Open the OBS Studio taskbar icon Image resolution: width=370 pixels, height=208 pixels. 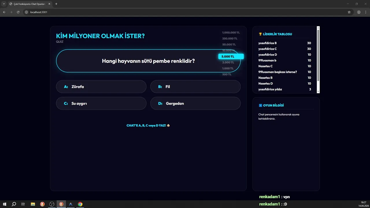point(52,204)
